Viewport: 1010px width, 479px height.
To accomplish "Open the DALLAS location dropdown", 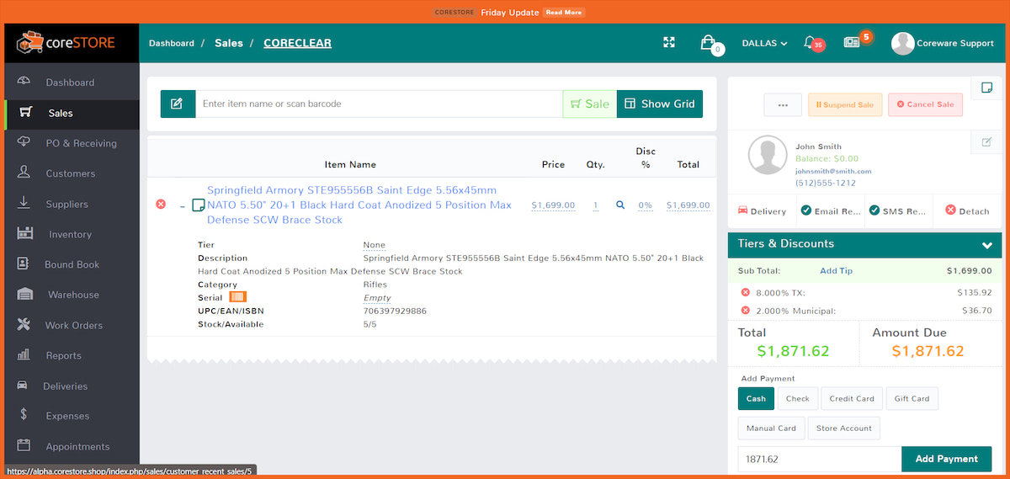I will (x=764, y=43).
